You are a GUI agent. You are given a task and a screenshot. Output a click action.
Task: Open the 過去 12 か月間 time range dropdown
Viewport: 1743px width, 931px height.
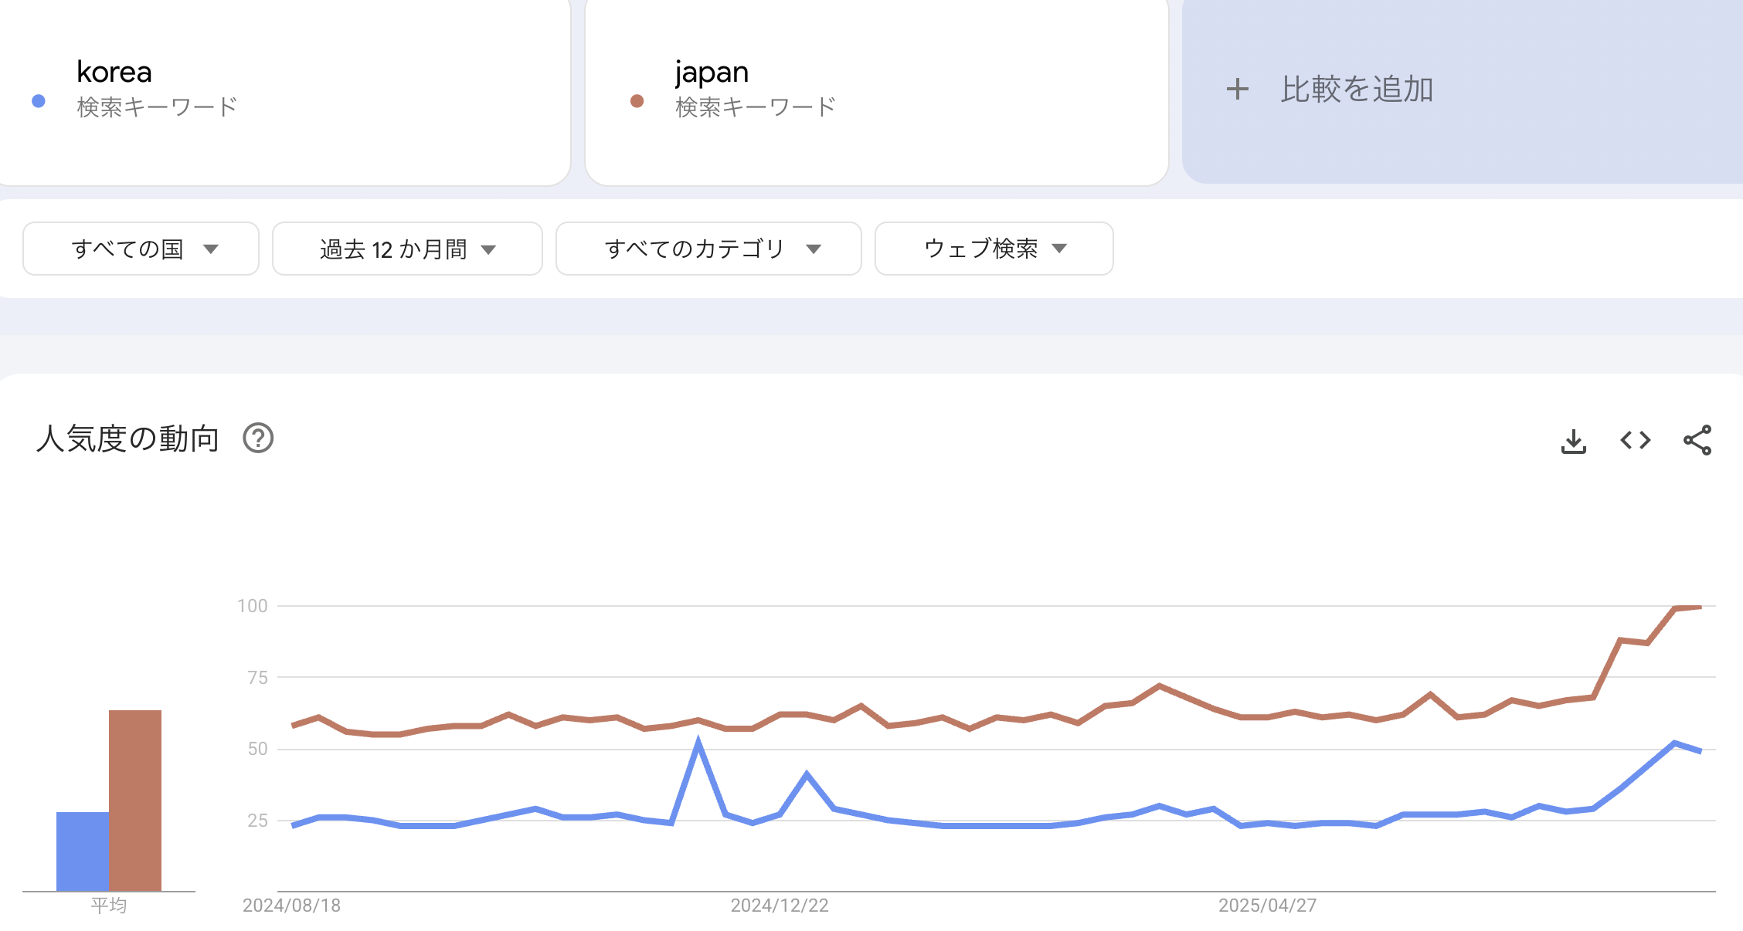tap(407, 249)
